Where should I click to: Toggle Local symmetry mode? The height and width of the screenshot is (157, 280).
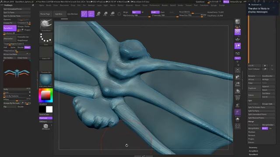pyautogui.click(x=238, y=46)
